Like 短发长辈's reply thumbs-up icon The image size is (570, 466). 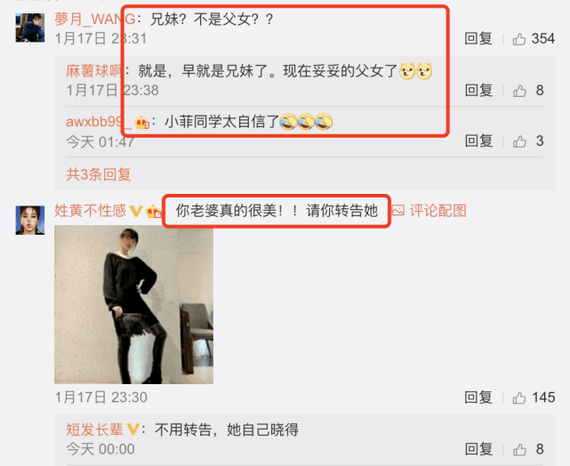pos(519,450)
